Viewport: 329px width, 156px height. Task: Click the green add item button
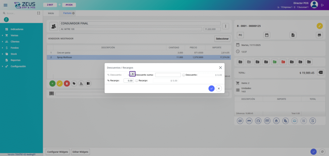coord(52,84)
